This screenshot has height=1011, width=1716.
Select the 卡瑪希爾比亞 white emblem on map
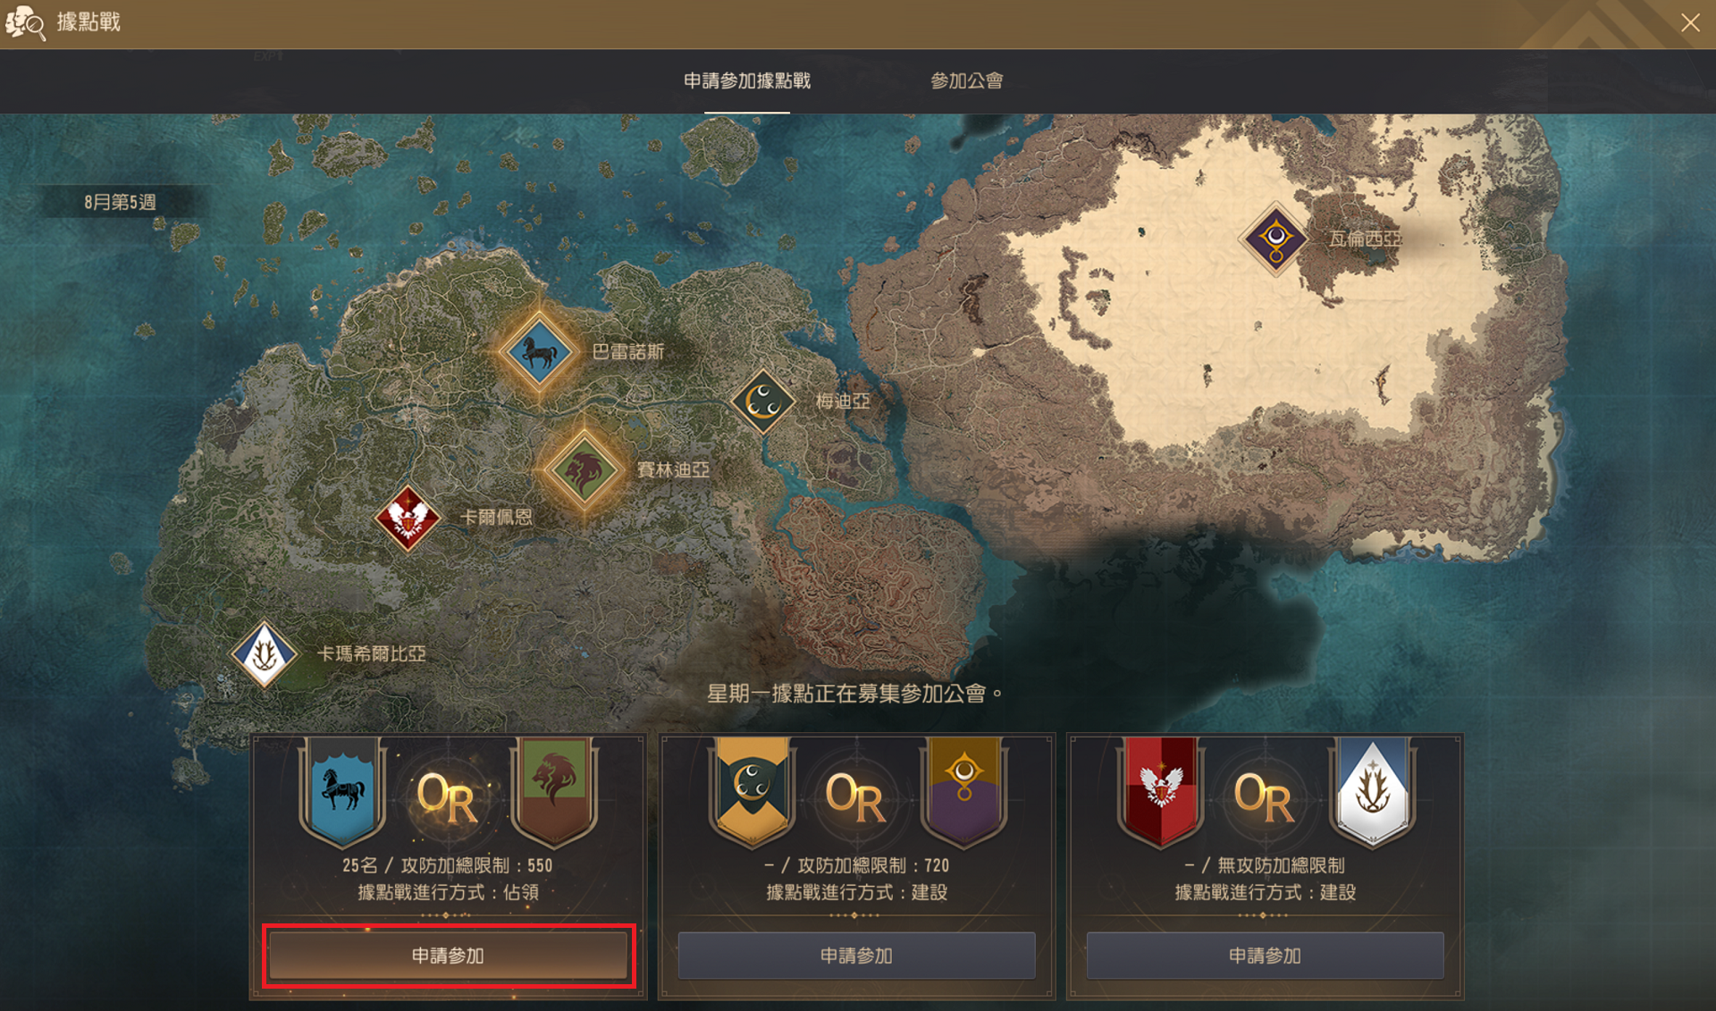tap(265, 654)
